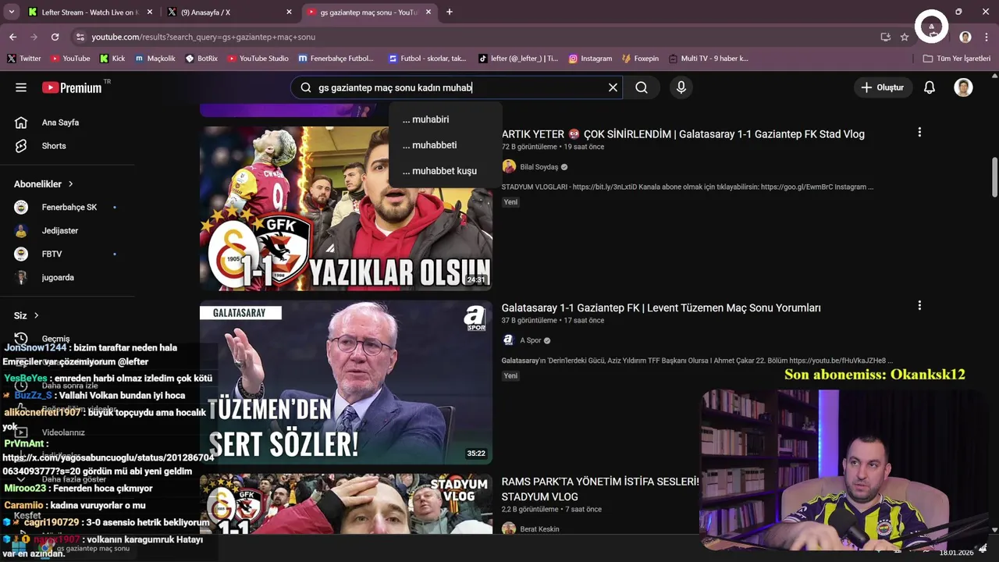This screenshot has width=999, height=562.
Task: Open Tüm Yer İşaretleri folder
Action: coord(956,59)
